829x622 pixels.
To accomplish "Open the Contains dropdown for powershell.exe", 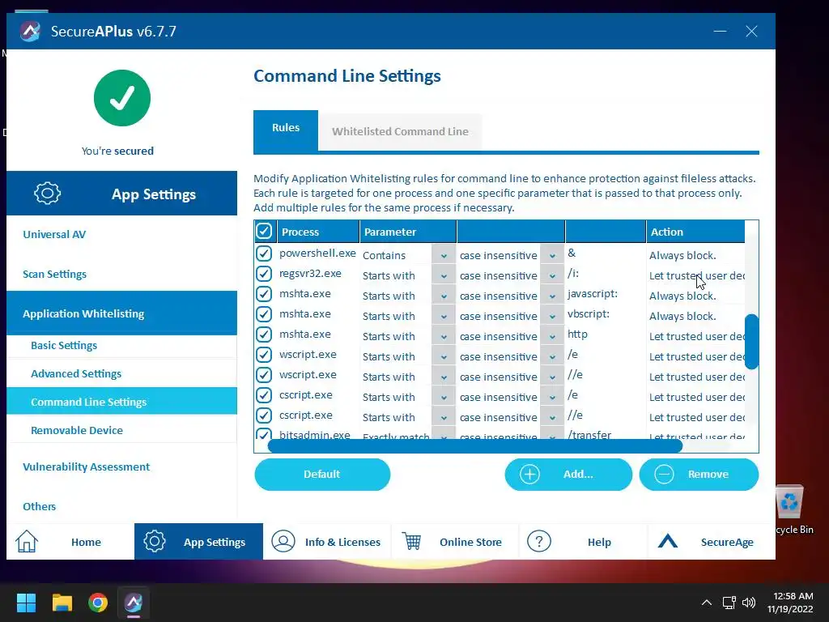I will [x=444, y=255].
